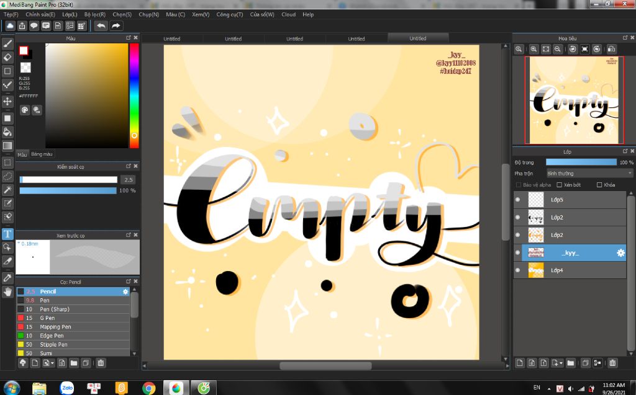
Task: Select the Gradient tool
Action: pos(7,146)
